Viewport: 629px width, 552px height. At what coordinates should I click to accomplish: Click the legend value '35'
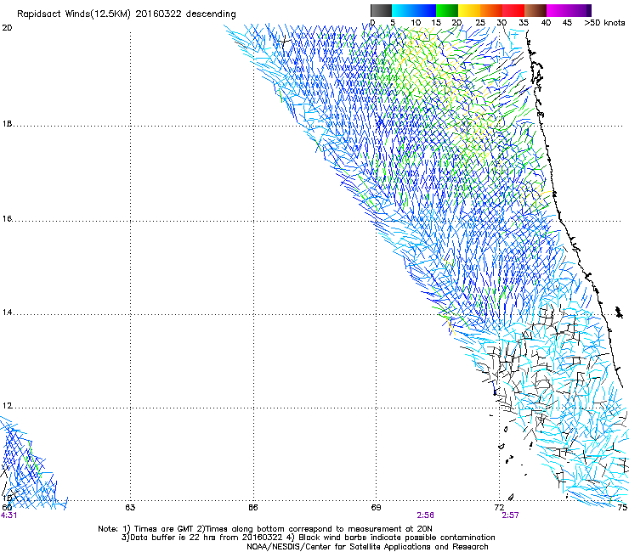point(524,23)
